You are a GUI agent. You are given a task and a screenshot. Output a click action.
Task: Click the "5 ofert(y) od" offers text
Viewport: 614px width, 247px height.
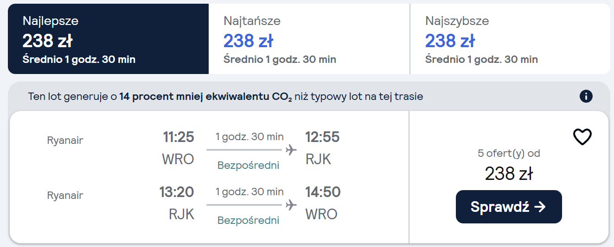point(509,153)
